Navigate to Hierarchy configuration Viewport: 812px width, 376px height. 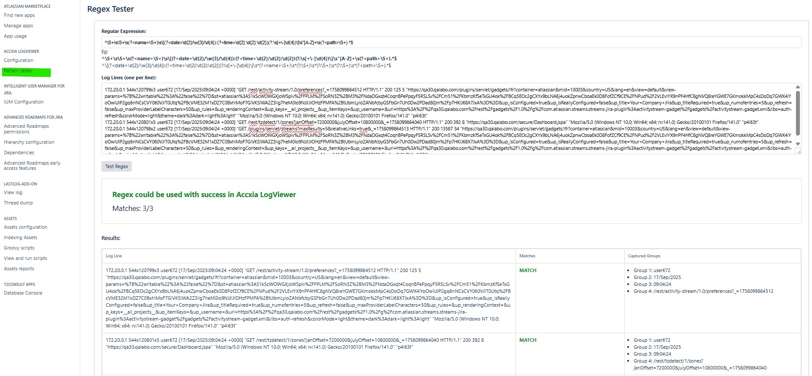coord(29,142)
